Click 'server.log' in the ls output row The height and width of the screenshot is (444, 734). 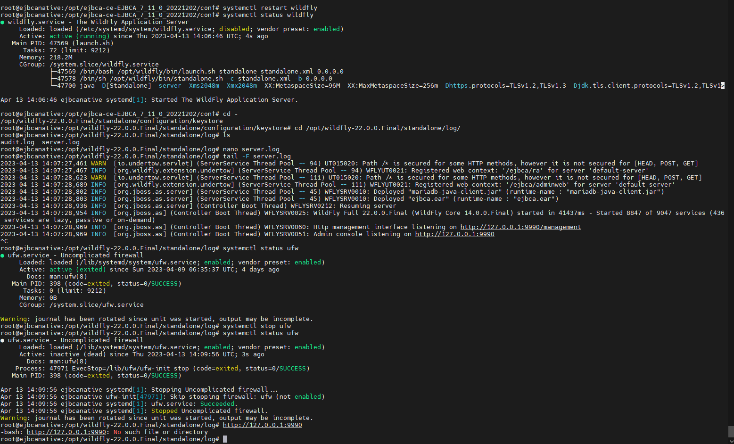60,142
